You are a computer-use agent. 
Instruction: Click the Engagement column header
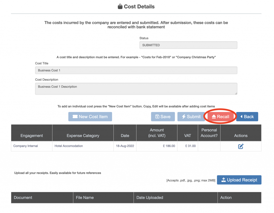tap(32, 136)
